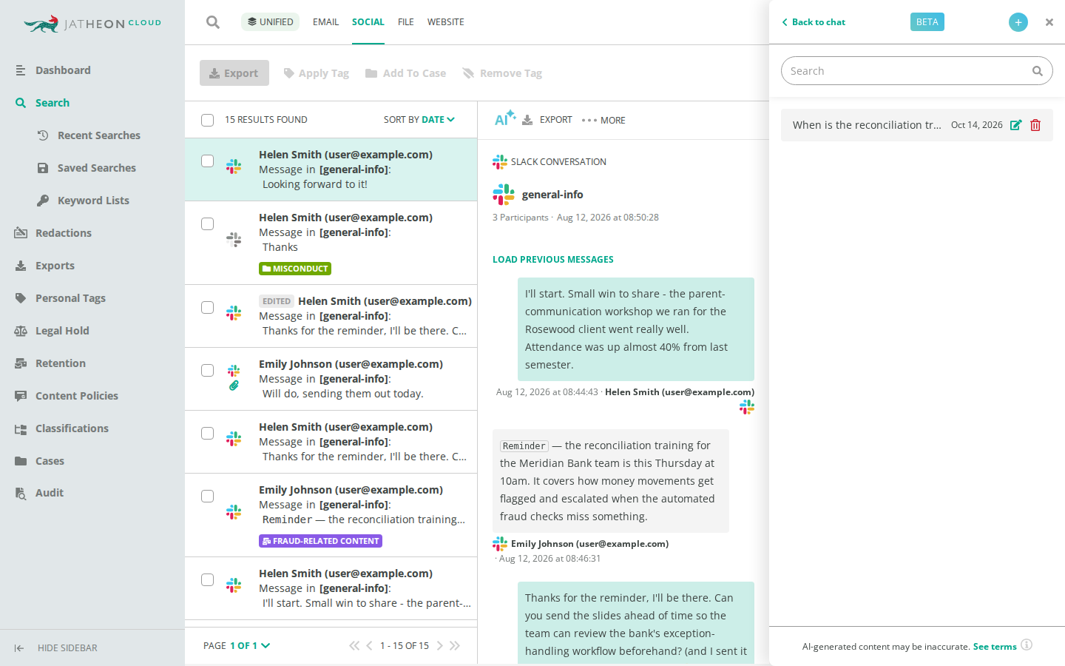The image size is (1065, 666).
Task: Open Audit section
Action: click(50, 493)
